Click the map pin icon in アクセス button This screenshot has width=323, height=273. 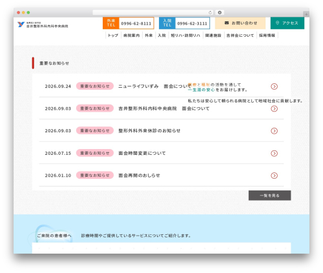coord(277,23)
